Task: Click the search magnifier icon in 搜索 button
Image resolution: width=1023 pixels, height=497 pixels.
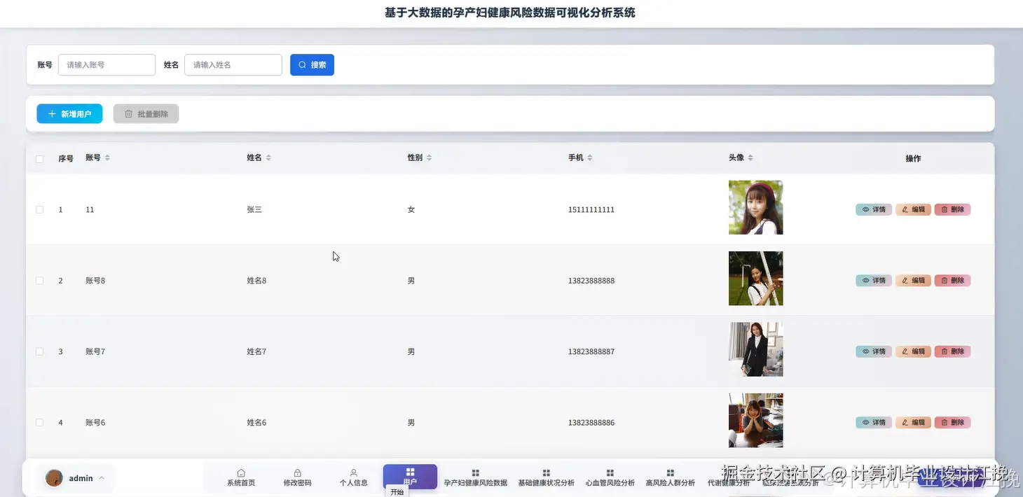Action: point(303,65)
